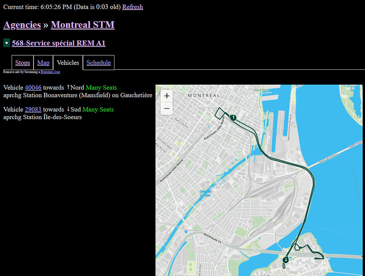Open the Schedule tab

pos(98,63)
